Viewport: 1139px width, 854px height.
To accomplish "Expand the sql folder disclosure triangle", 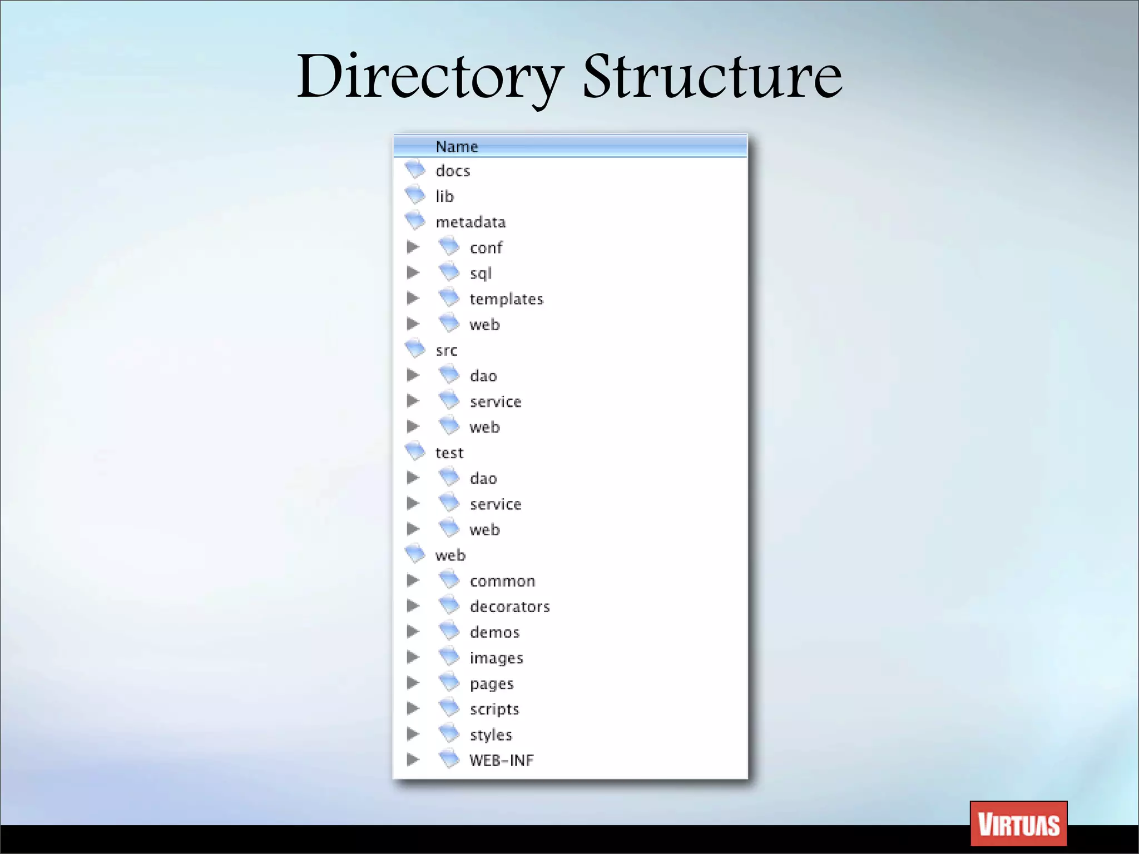I will click(413, 272).
